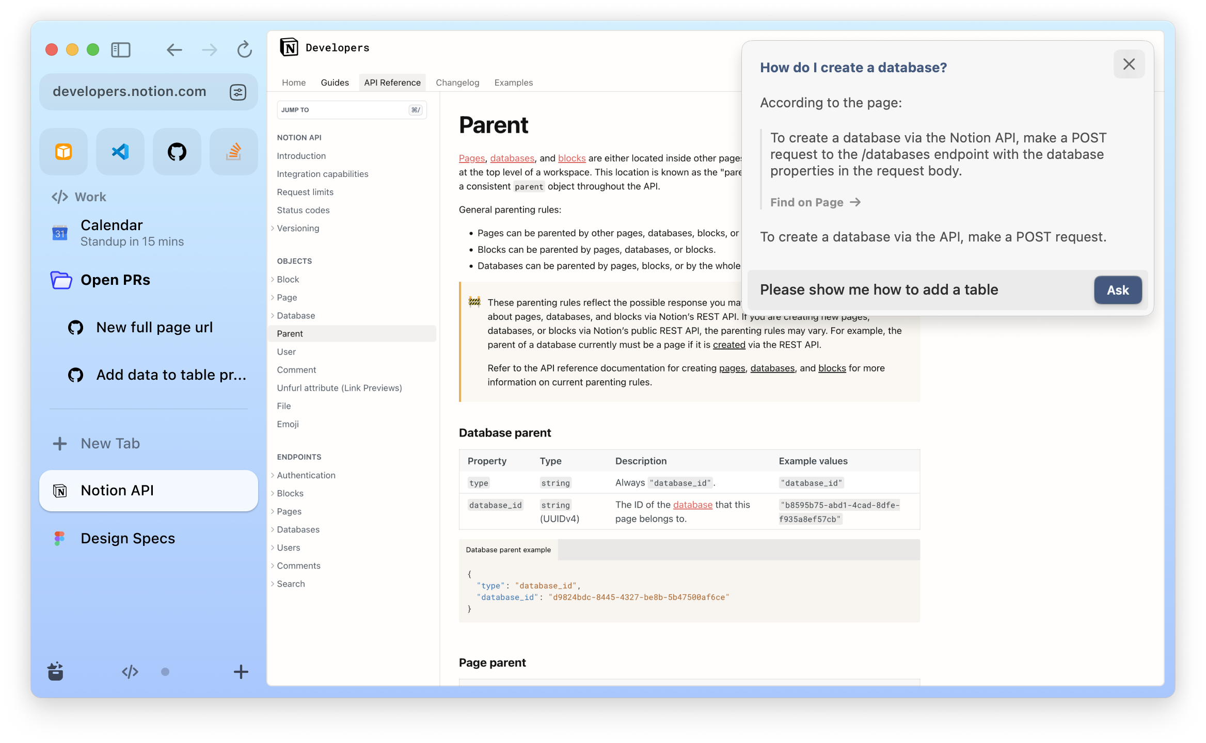
Task: Open the Visual Studio Code pinned tab
Action: pos(120,152)
